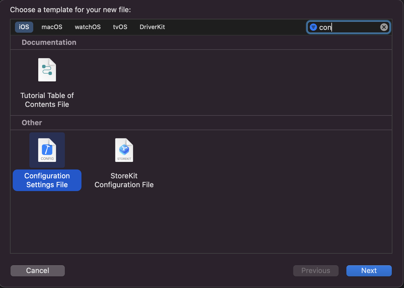Switch to the macOS platform tab
Viewport: 404px width, 288px height.
tap(52, 27)
